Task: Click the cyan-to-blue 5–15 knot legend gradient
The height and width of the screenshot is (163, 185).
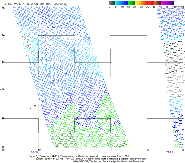Action: [122, 3]
